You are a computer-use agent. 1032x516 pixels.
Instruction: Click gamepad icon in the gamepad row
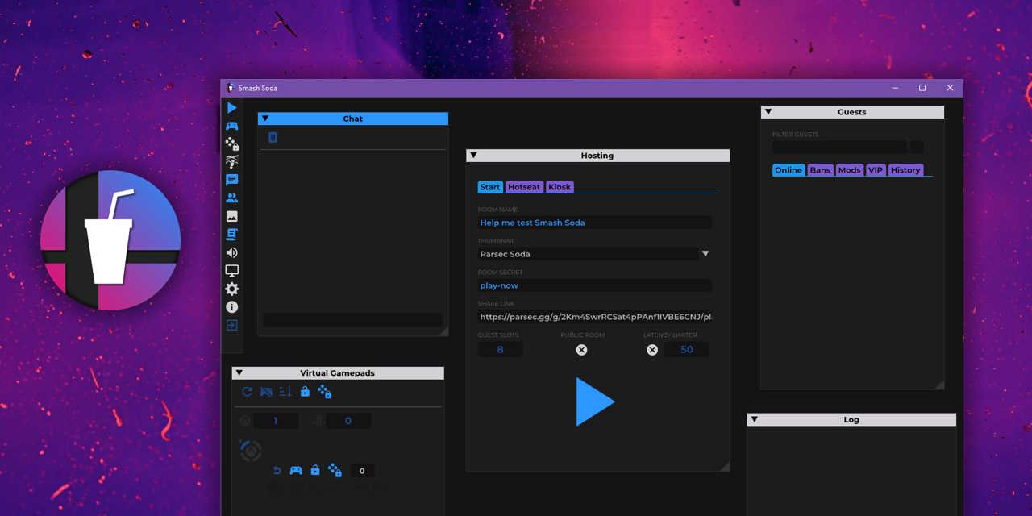coord(296,471)
